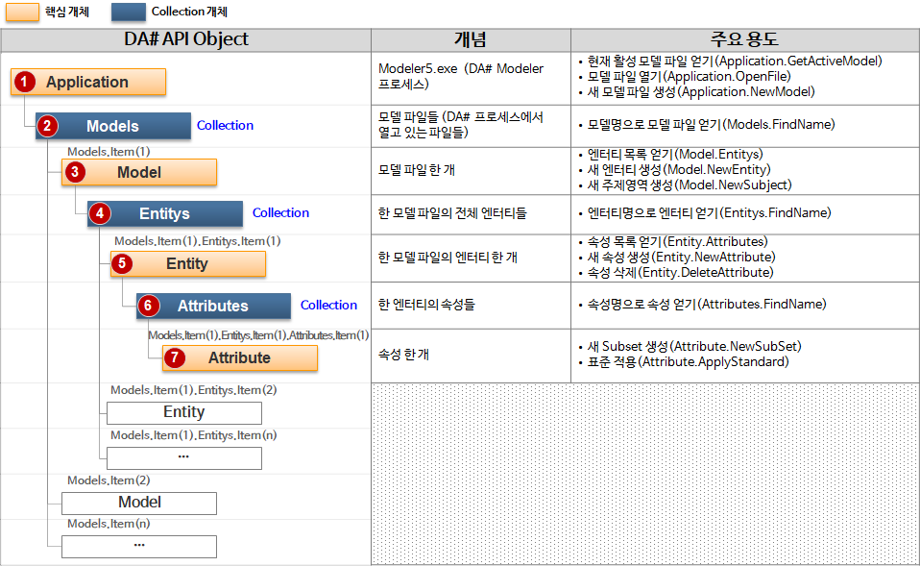Click badge 6 beside Attributes collection
Viewport: 920px width, 566px height.
pos(147,306)
